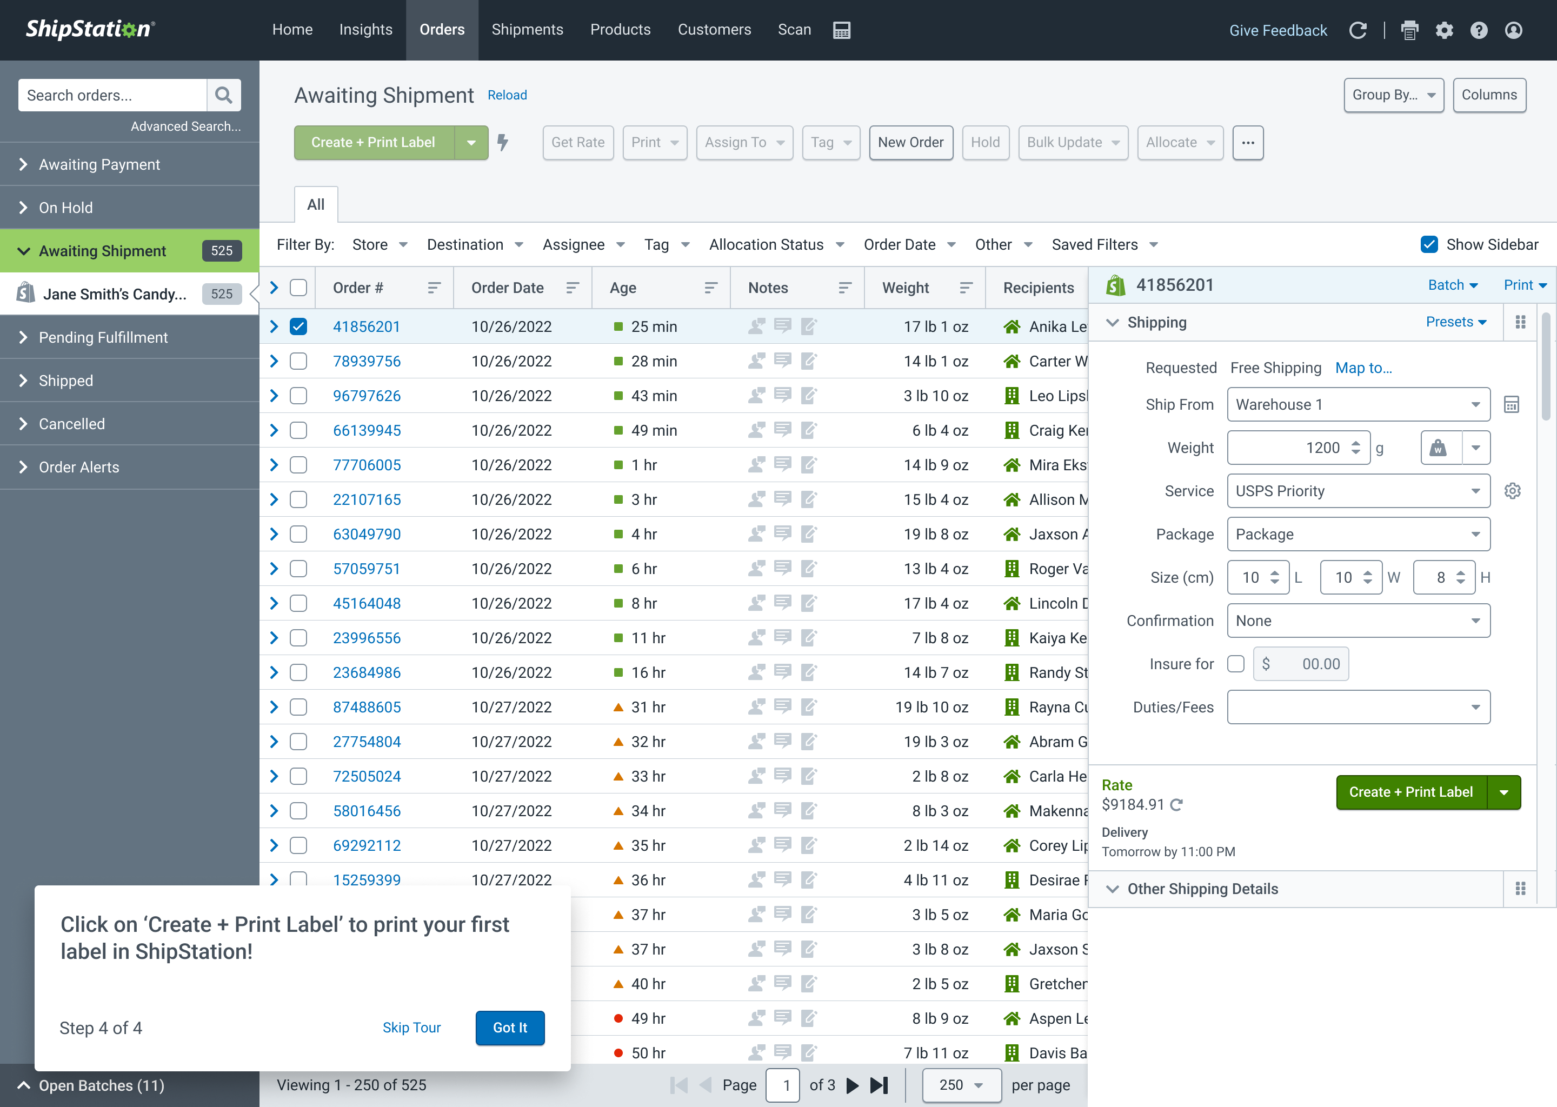Go to the Shipments menu
Image resolution: width=1557 pixels, height=1107 pixels.
click(x=527, y=30)
